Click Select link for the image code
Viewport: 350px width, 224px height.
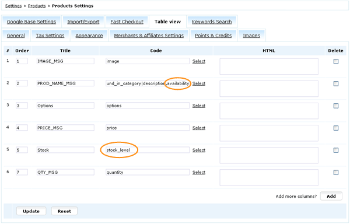[x=199, y=61]
